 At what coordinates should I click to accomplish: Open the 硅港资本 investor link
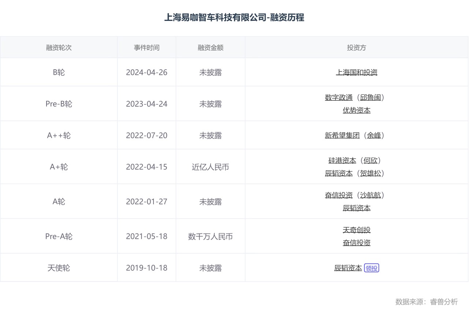(x=342, y=160)
